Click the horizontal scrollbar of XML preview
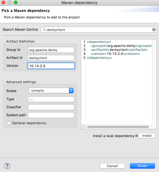This screenshot has height=172, width=159. click(x=118, y=127)
